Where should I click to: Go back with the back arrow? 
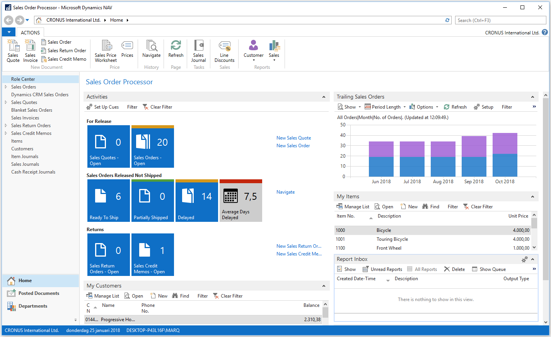9,20
